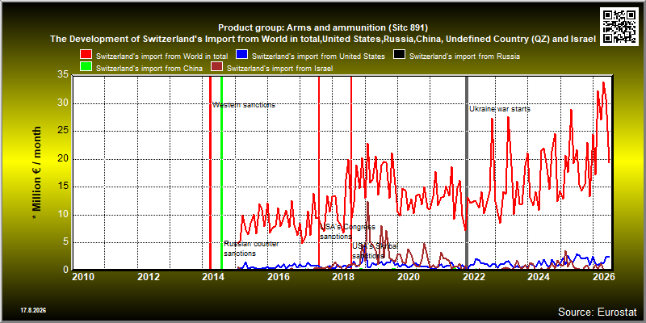Click the y-axis value 35
Screen dimensions: 646x323
click(63, 75)
